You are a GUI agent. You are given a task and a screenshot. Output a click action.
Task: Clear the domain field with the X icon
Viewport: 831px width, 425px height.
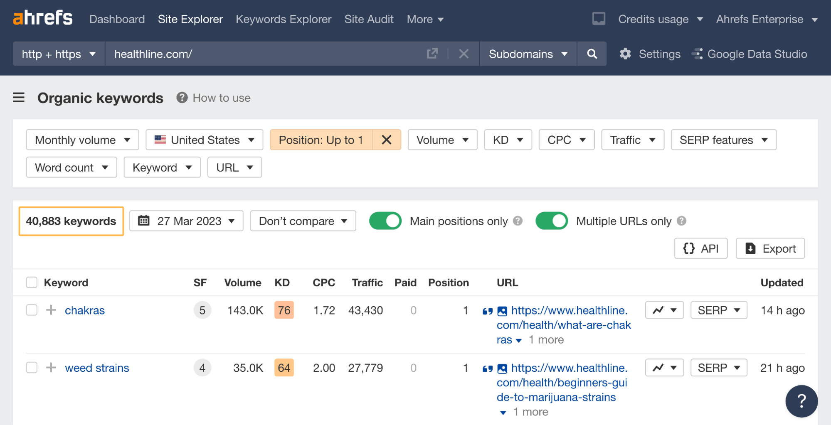464,54
